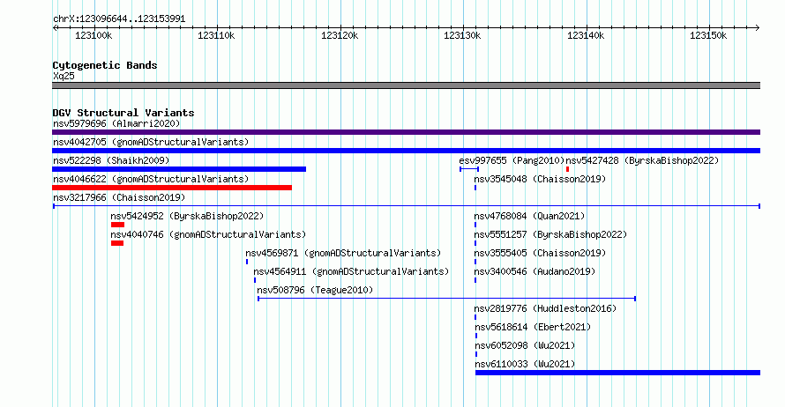Select the dark purple nsv5979696 variant bar

click(x=406, y=132)
